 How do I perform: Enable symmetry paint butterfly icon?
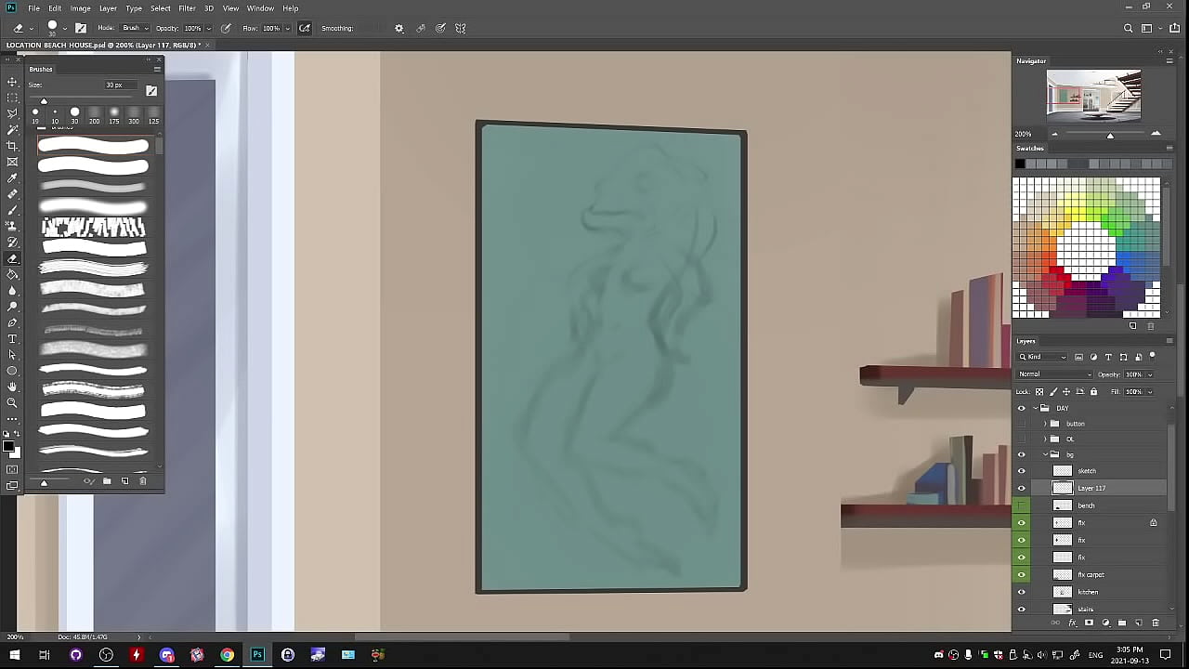coord(461,28)
